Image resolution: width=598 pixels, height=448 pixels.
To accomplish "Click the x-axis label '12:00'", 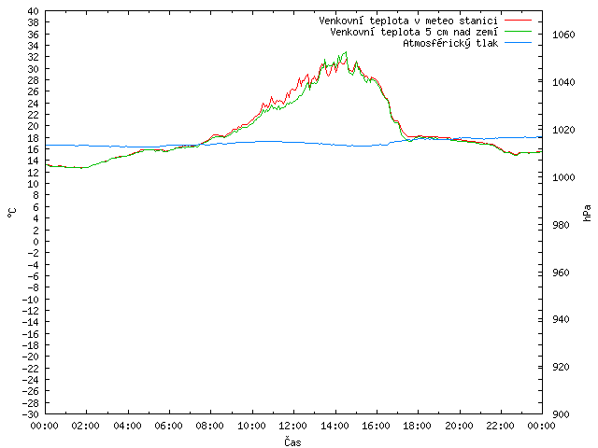I will 292,426.
